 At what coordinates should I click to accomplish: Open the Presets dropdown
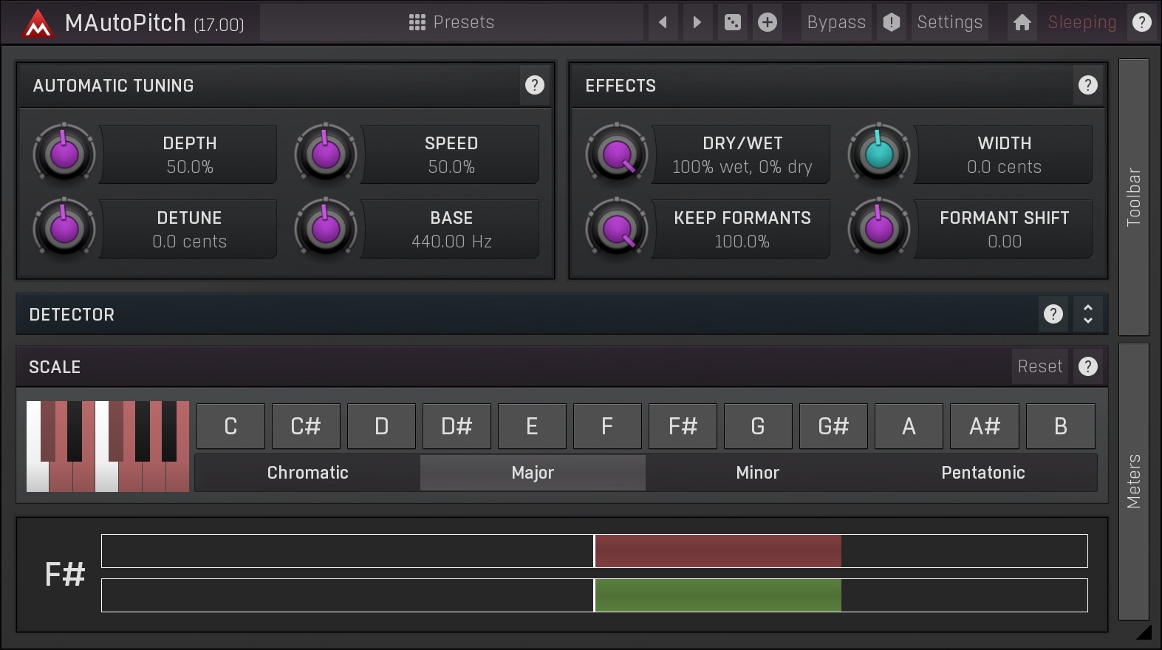[x=451, y=22]
